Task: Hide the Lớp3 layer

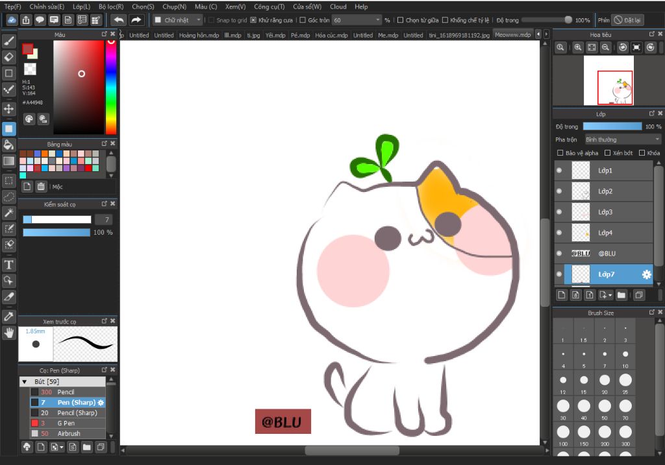Action: [559, 212]
